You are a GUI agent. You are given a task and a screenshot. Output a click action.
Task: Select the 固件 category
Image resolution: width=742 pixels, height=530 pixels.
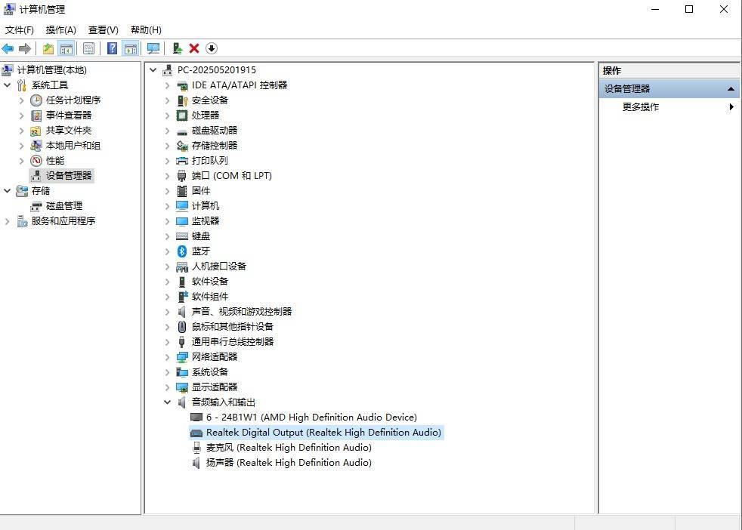[x=201, y=190]
